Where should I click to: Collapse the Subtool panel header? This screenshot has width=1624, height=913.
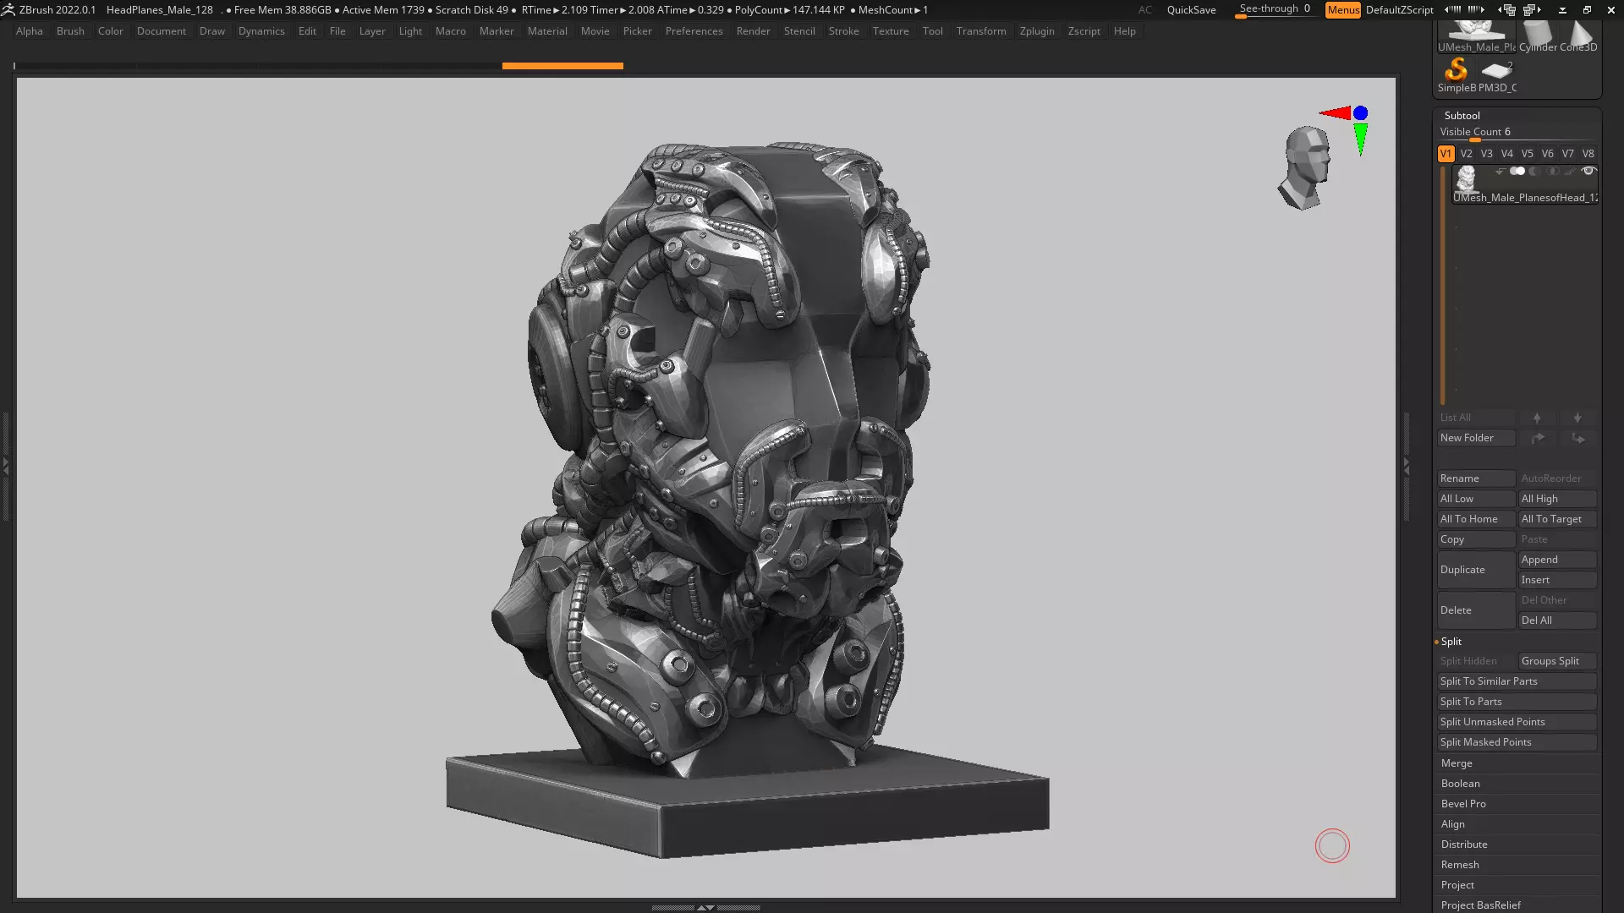coord(1462,116)
